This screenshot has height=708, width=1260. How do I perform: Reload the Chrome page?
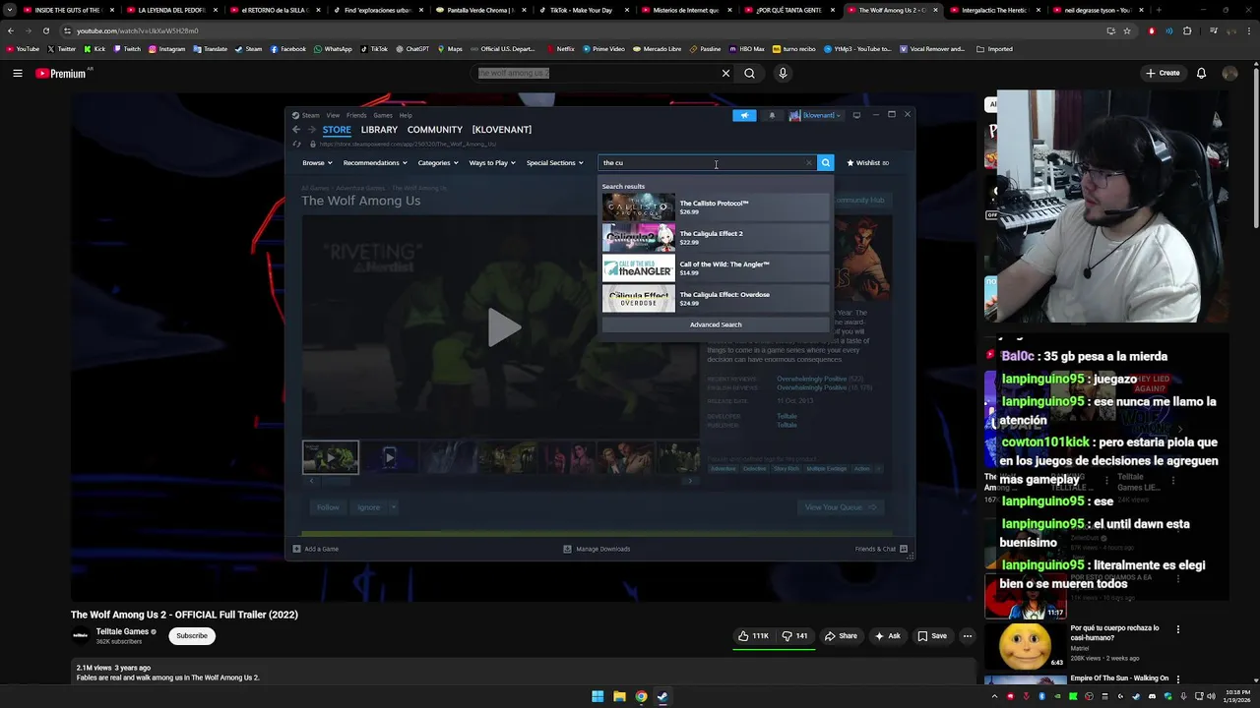45,30
